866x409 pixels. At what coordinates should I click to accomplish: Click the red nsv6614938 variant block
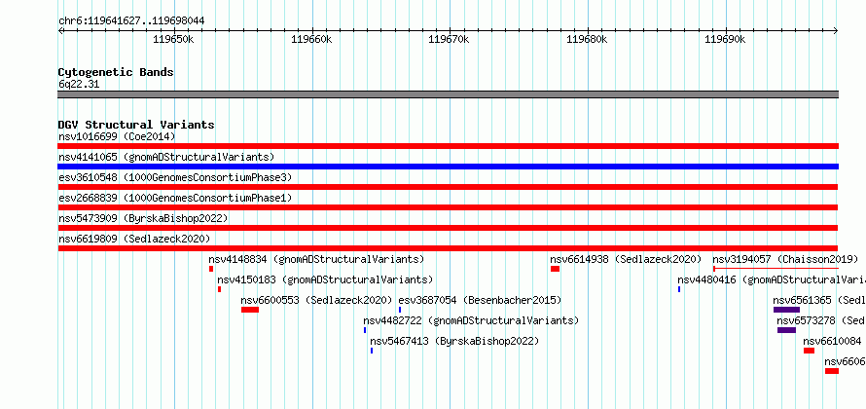point(555,269)
